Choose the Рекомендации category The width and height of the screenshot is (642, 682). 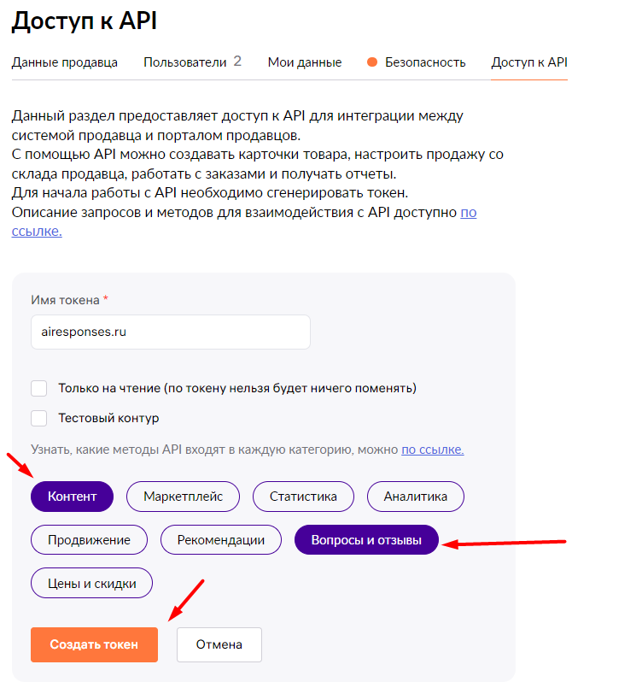click(220, 540)
